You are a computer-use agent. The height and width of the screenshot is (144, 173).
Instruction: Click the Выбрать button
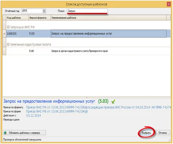click(x=146, y=133)
